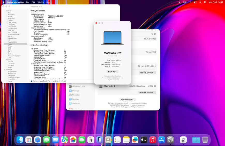
Task: Open Photos app in Dock
Action: [73, 140]
